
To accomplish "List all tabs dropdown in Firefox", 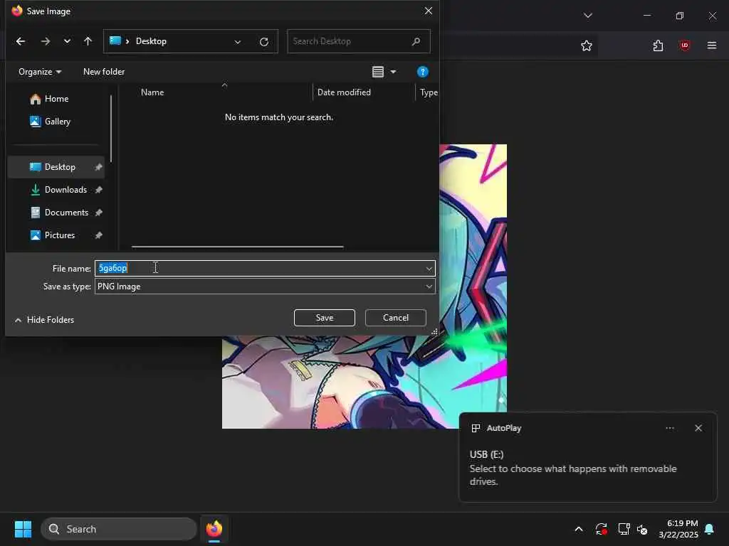I will (588, 16).
